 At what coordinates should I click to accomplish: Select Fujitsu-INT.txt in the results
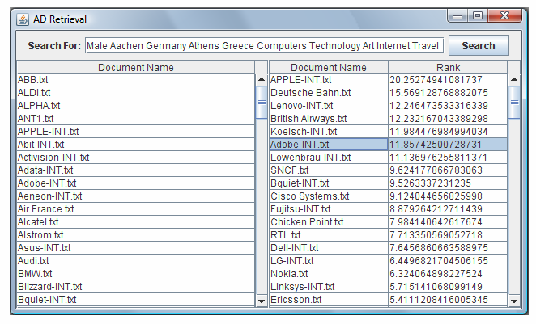[x=329, y=209]
